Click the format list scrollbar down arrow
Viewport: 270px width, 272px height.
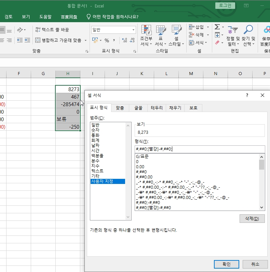point(262,207)
